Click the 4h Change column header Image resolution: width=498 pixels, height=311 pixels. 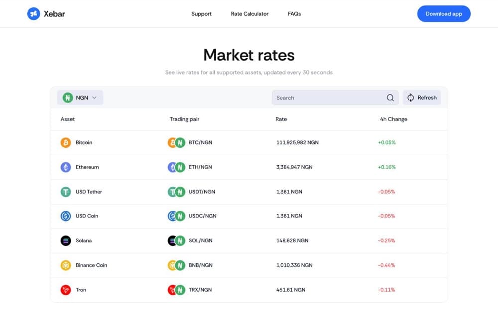tap(394, 119)
